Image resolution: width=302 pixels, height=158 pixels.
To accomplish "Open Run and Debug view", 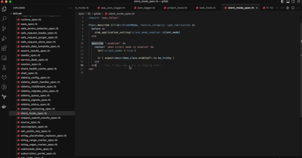I will click(4, 39).
